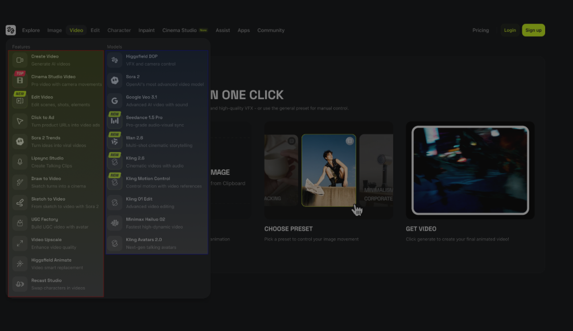Click the Login button
The image size is (573, 331).
point(510,30)
